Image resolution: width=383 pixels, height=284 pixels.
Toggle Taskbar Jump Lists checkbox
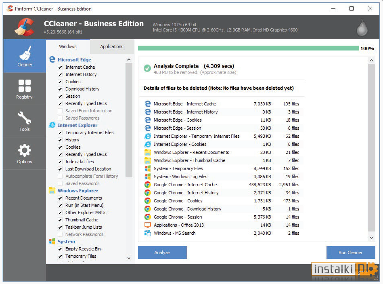coord(60,227)
